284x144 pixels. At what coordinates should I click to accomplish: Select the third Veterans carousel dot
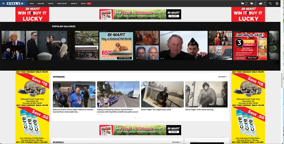[x=142, y=118]
